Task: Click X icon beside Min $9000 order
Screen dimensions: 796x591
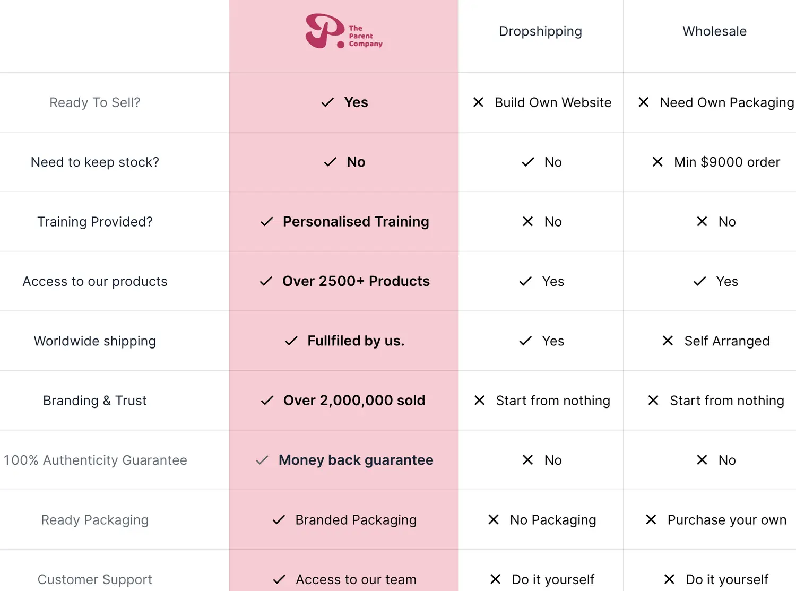Action: (x=657, y=162)
